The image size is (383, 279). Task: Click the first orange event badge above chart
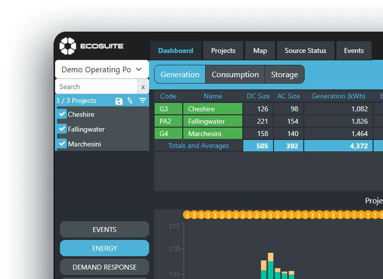click(x=187, y=215)
